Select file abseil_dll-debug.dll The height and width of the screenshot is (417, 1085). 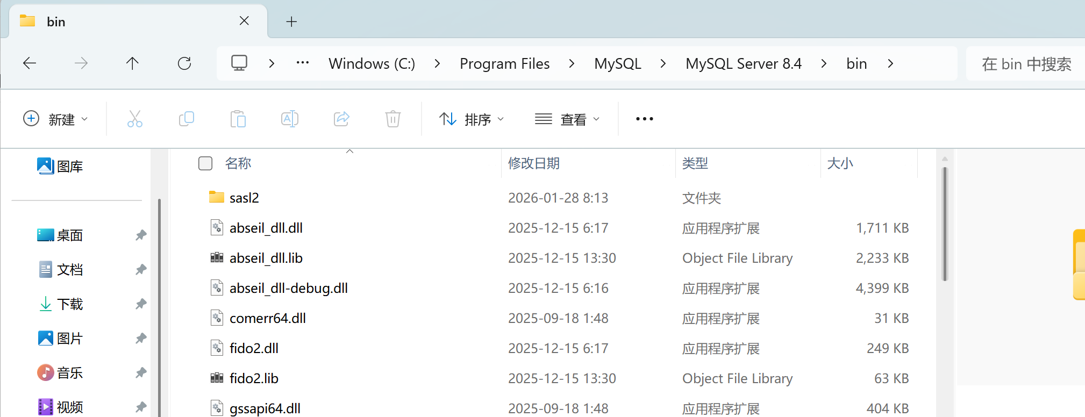[x=289, y=288]
